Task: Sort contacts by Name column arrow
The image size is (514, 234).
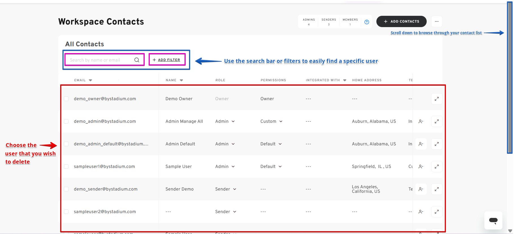Action: pos(181,80)
